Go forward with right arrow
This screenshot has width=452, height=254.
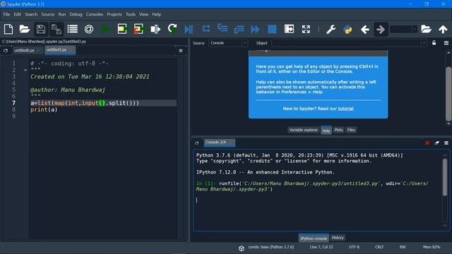[x=381, y=29]
